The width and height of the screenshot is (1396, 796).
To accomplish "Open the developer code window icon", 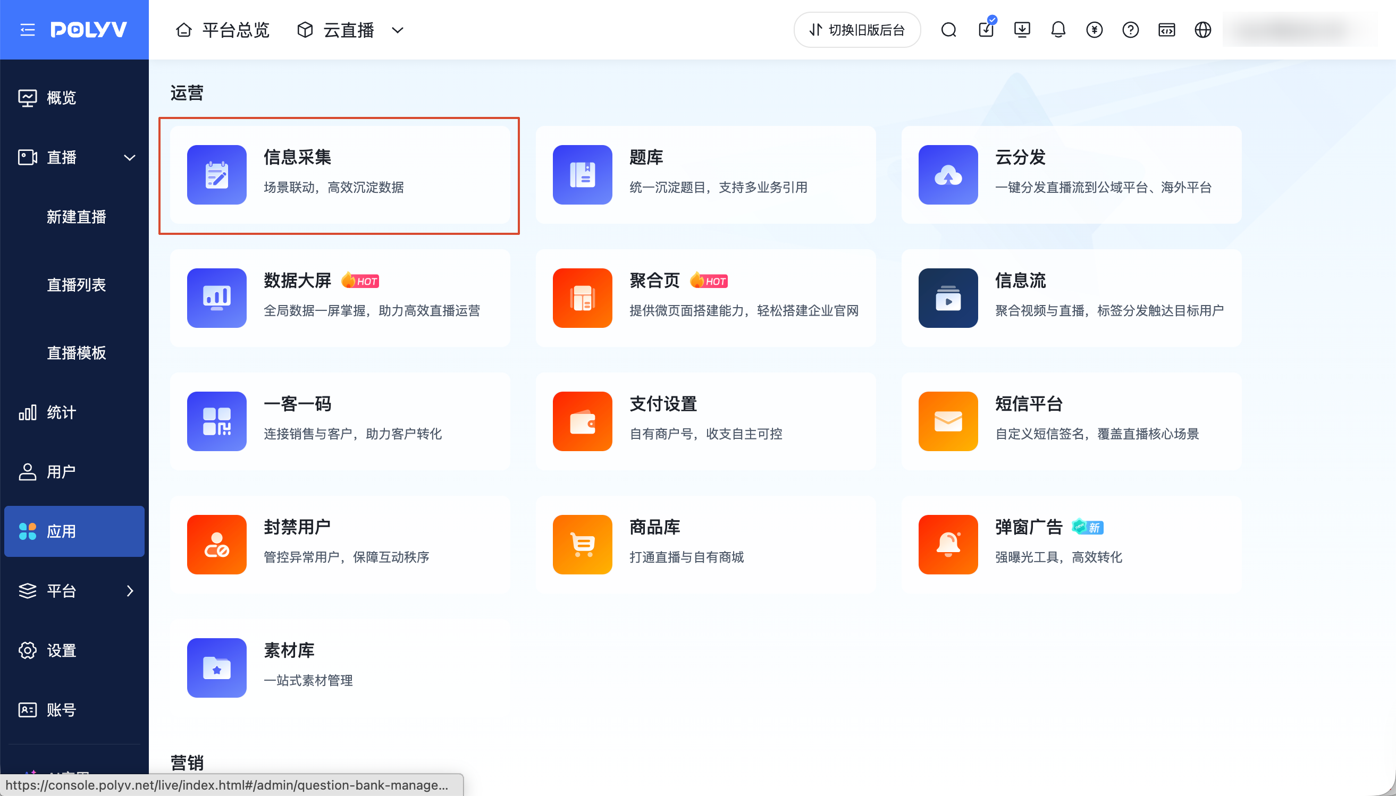I will coord(1166,30).
